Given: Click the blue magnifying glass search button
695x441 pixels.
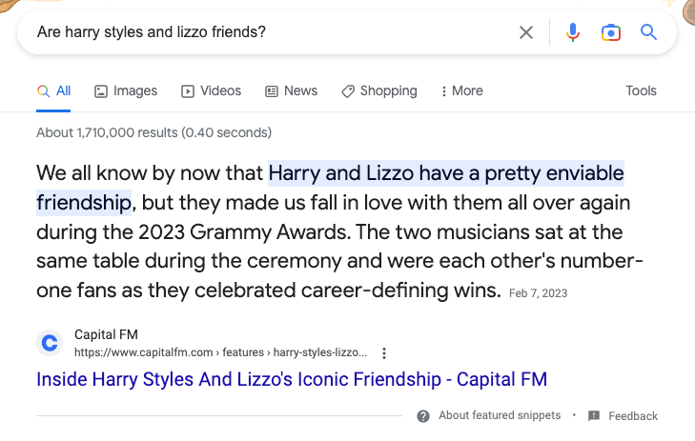Looking at the screenshot, I should click(x=649, y=32).
